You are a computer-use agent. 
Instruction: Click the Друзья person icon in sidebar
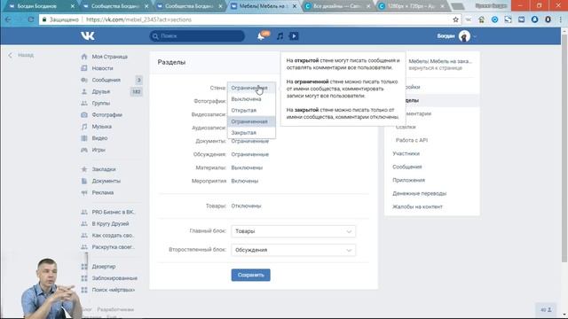point(84,91)
